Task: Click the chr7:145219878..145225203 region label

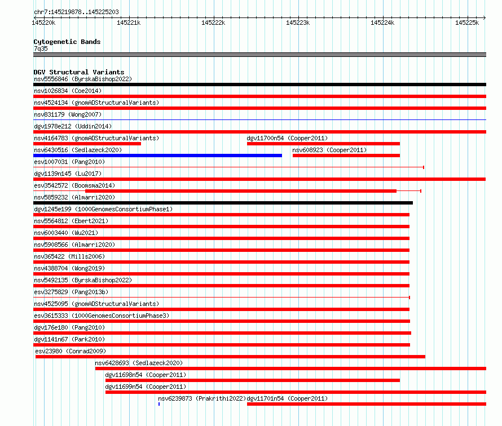Action: (76, 12)
